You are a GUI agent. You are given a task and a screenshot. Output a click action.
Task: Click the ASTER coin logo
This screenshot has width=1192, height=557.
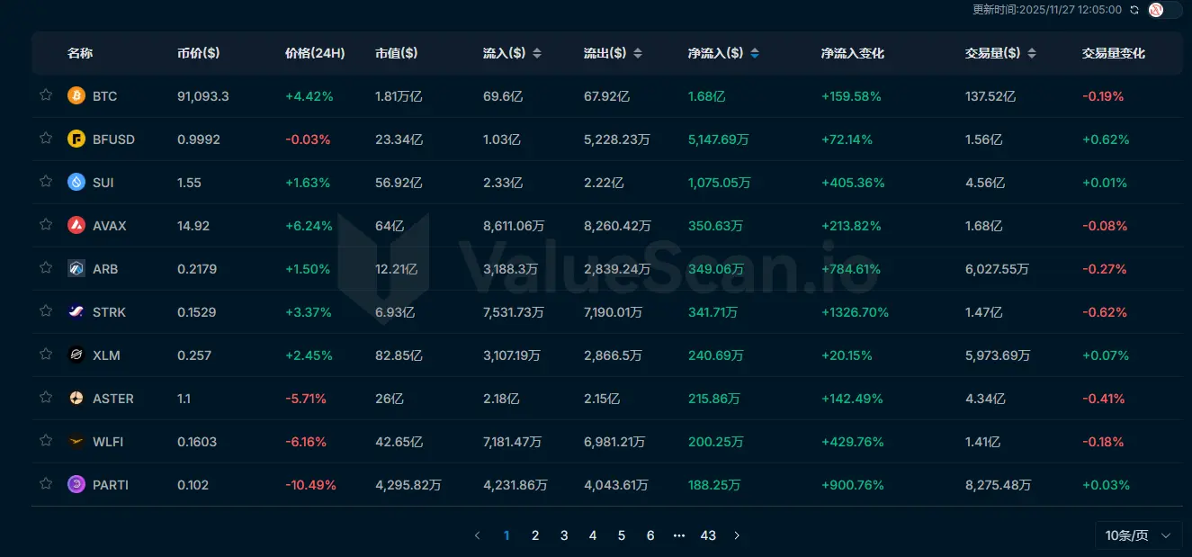[x=76, y=398]
